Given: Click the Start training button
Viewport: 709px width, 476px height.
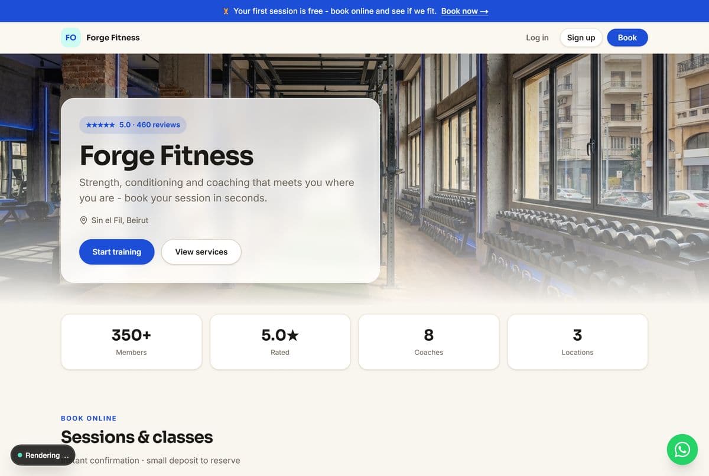Looking at the screenshot, I should [x=117, y=252].
